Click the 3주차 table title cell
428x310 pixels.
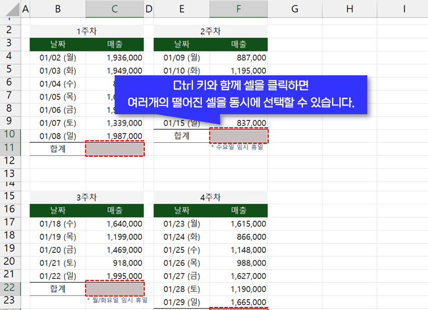pyautogui.click(x=86, y=197)
